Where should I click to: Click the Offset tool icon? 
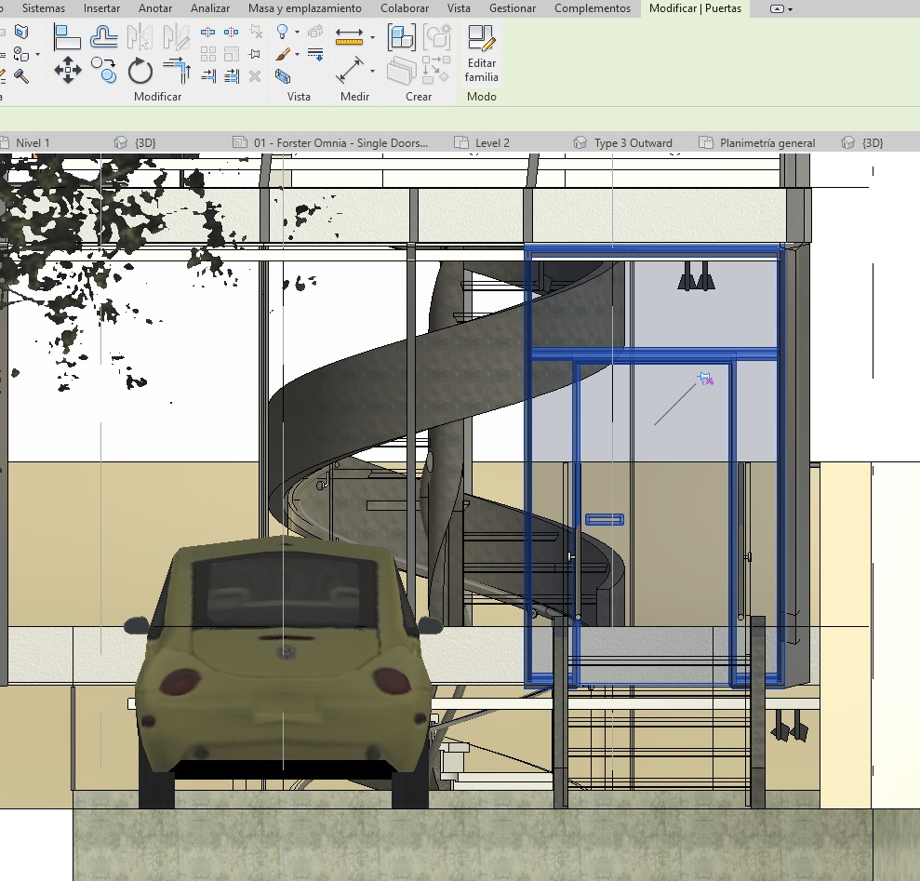[x=103, y=37]
